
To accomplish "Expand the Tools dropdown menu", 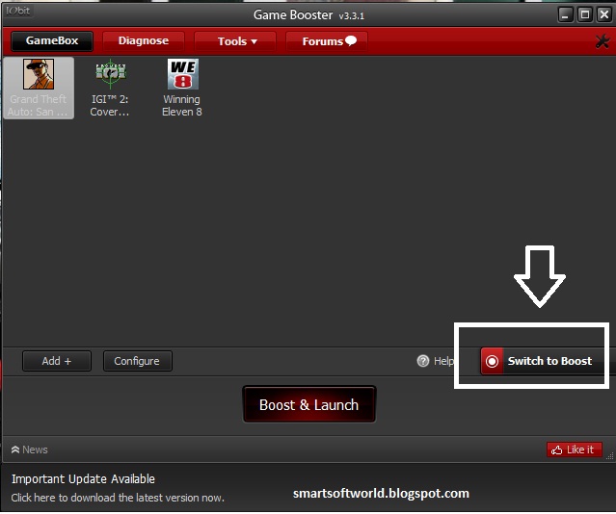I will click(x=235, y=41).
